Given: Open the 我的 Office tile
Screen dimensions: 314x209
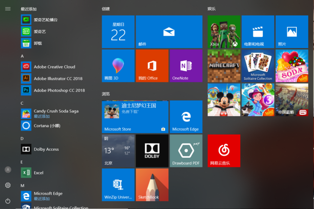Looking at the screenshot, I should point(152,66).
